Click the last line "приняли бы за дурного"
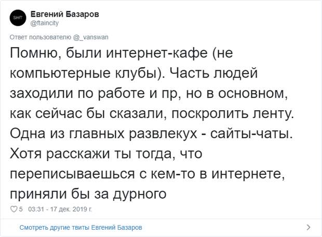This screenshot has height=237, width=322. (88, 194)
